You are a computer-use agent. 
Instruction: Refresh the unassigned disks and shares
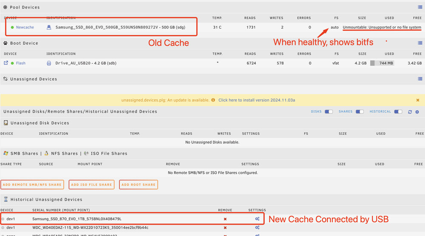(x=410, y=112)
